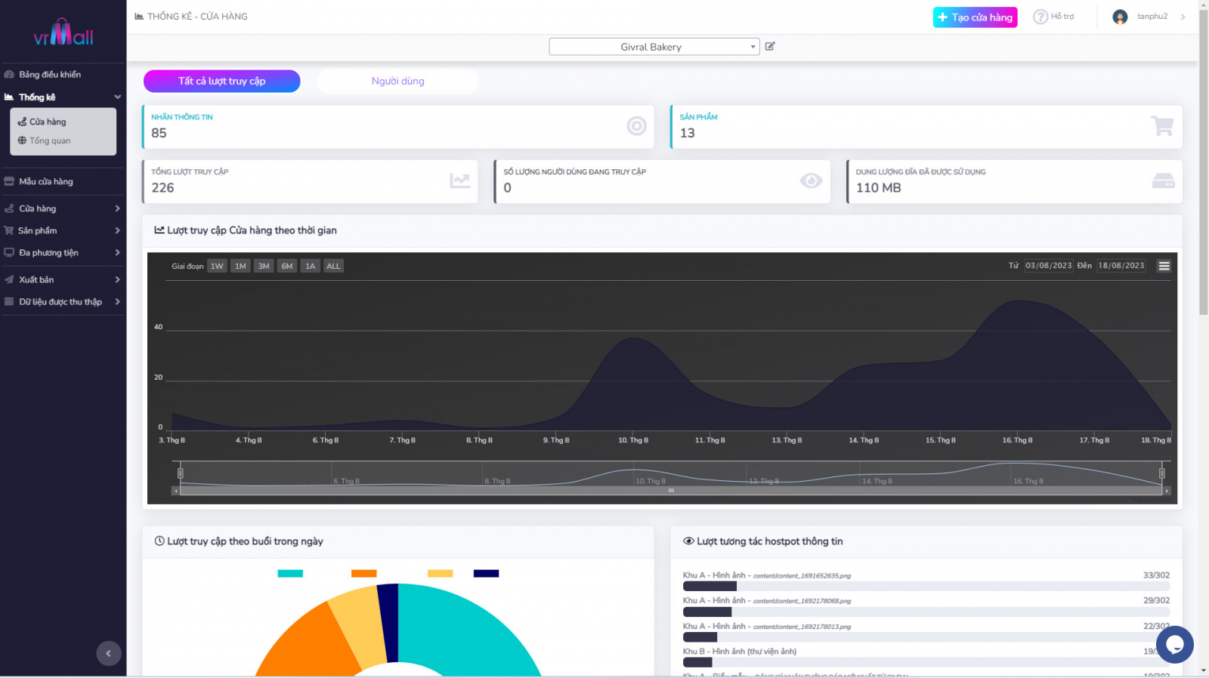Screen dimensions: 1209x678
Task: Click navigator scrollbar right arrow
Action: [x=1167, y=491]
